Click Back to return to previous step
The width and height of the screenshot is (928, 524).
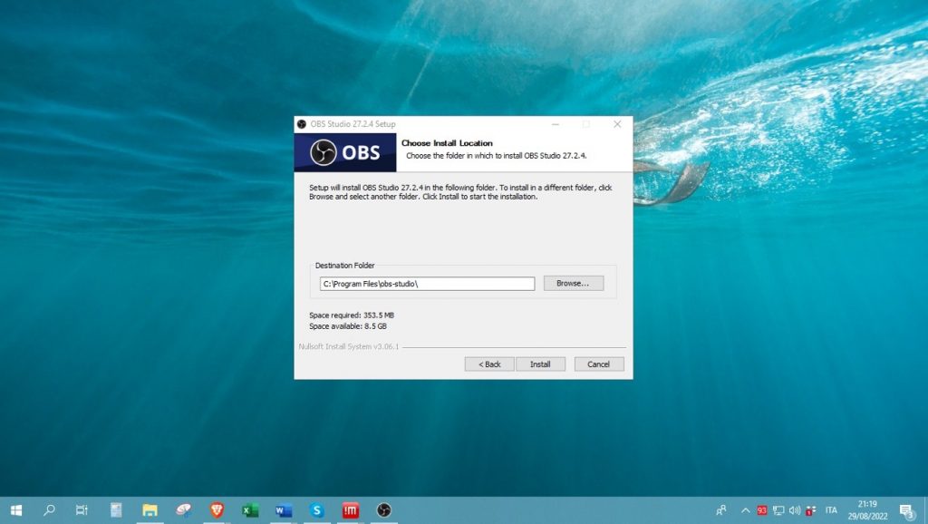tap(488, 364)
